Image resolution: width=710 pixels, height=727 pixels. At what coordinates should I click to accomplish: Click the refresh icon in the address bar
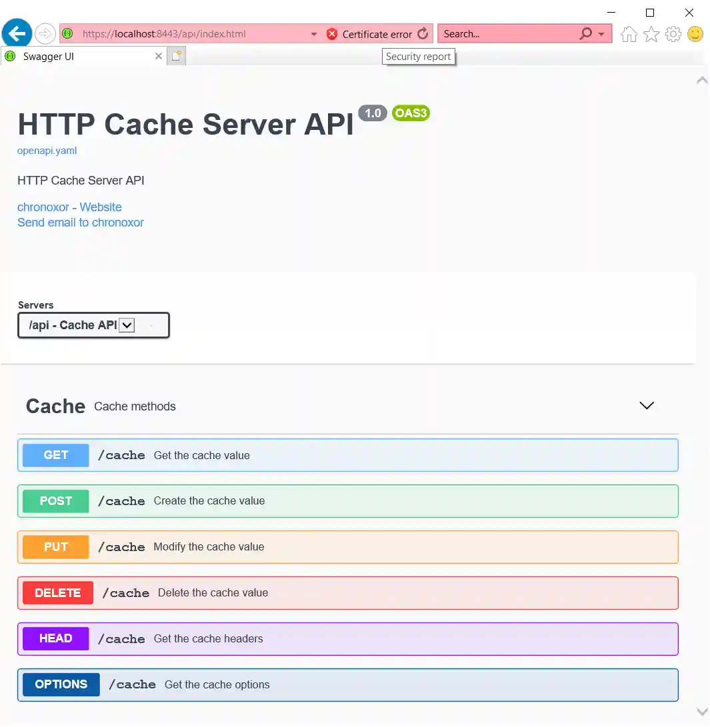click(x=423, y=33)
